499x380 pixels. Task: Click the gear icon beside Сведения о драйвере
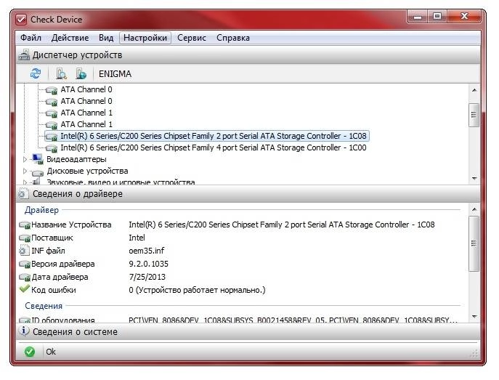[x=23, y=193]
